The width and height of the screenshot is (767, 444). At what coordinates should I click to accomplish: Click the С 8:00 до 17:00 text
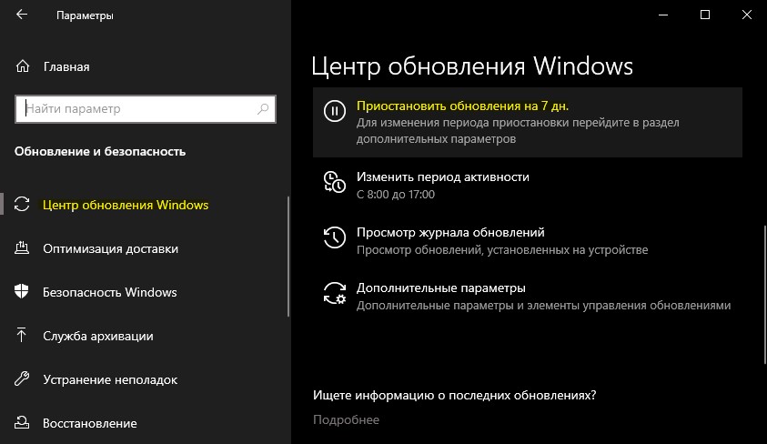tap(395, 194)
